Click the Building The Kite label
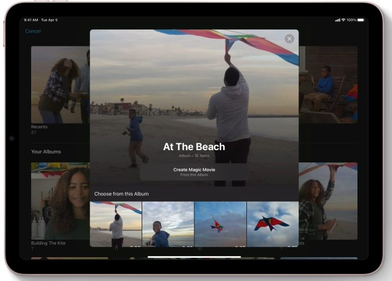 pyautogui.click(x=48, y=243)
